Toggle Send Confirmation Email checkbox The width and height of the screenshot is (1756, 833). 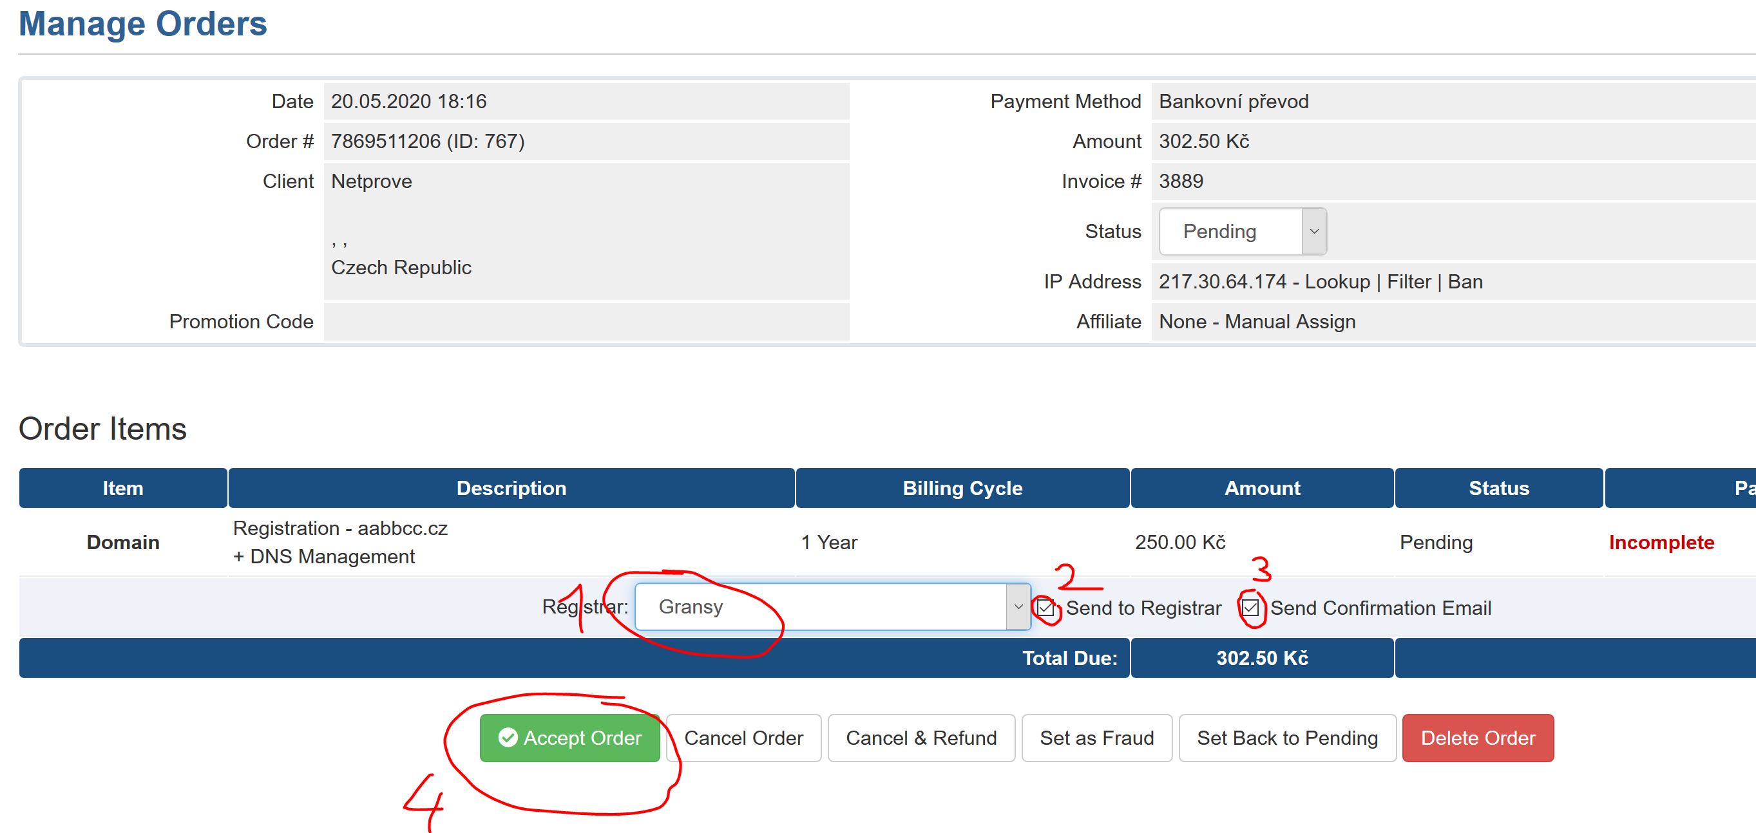(1250, 607)
